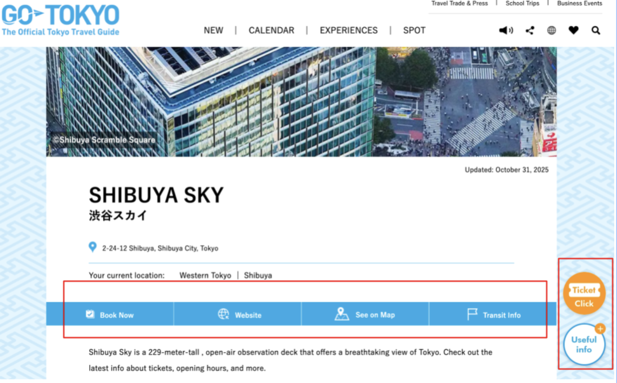Click the address text 2-24-12 Shibuya

pyautogui.click(x=160, y=248)
